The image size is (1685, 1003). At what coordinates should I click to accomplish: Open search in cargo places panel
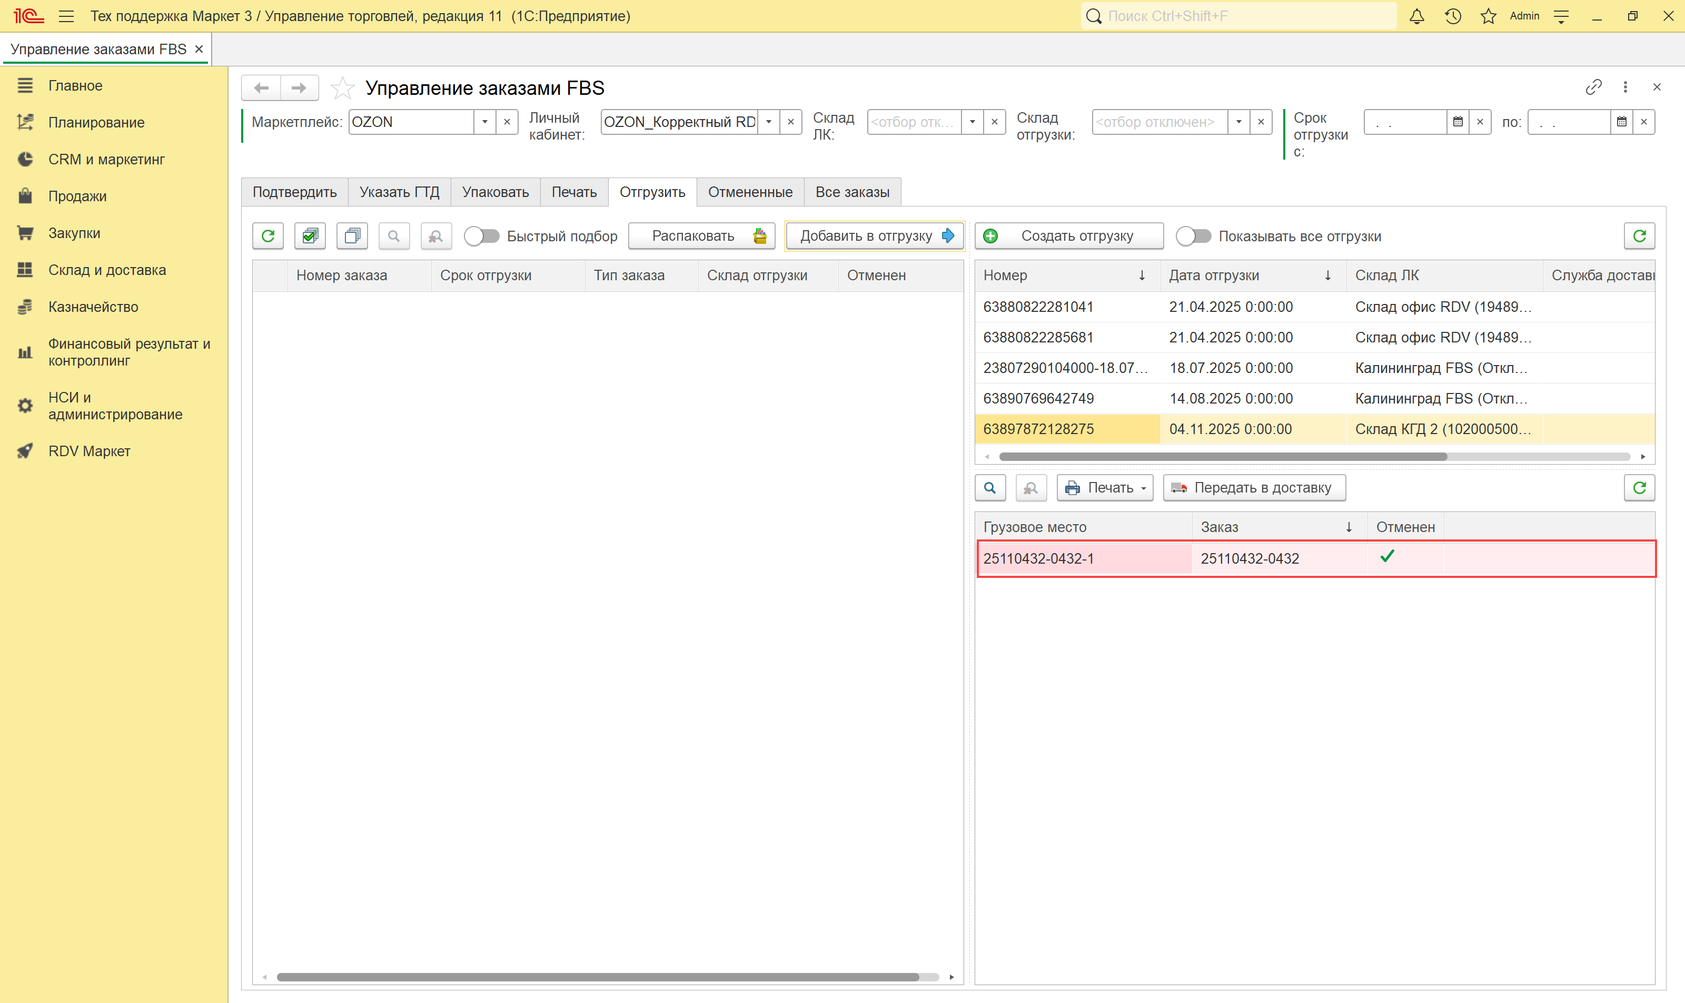(x=990, y=488)
